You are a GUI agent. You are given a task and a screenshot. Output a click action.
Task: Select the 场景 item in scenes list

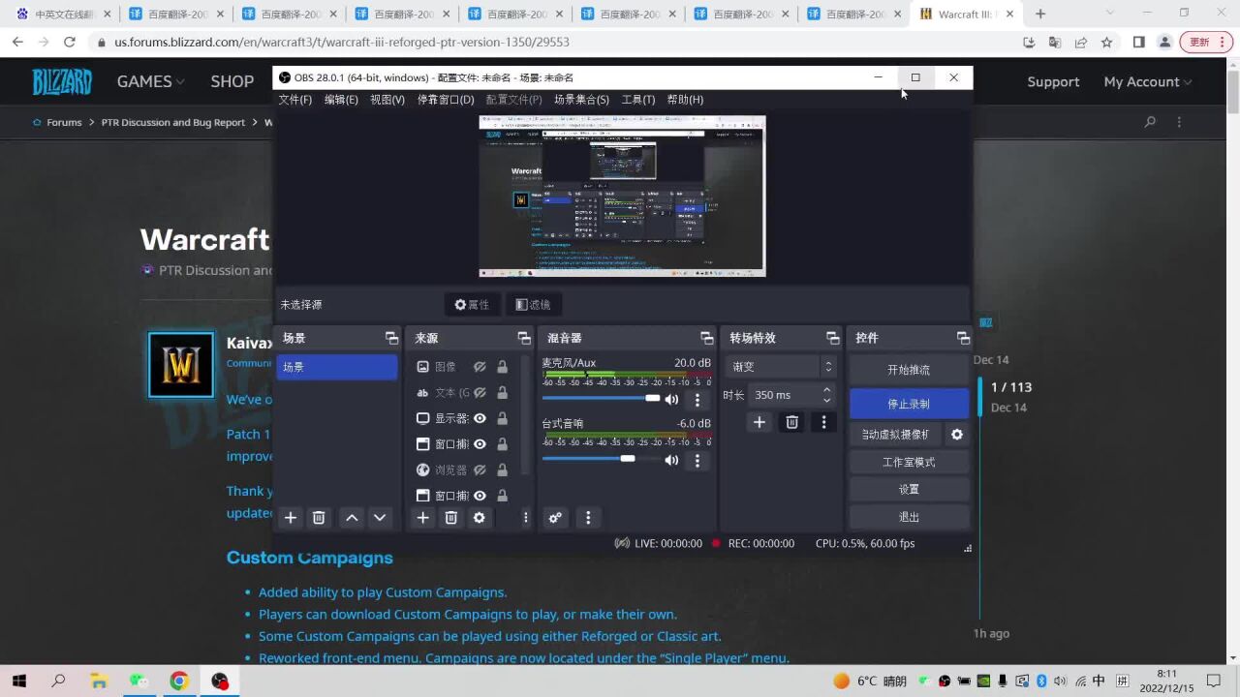pos(337,367)
